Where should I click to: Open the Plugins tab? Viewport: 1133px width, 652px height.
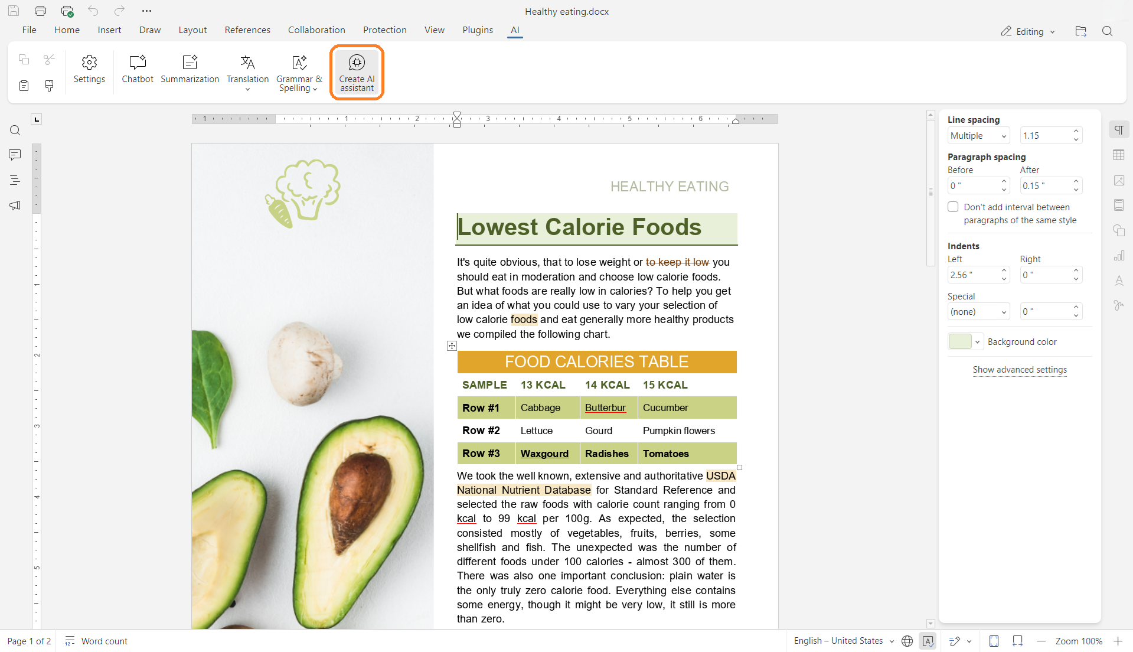(x=477, y=30)
